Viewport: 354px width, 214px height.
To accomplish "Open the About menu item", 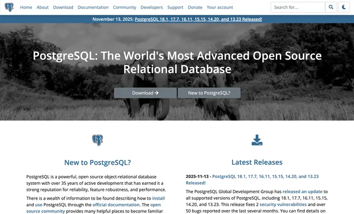I will (x=43, y=7).
